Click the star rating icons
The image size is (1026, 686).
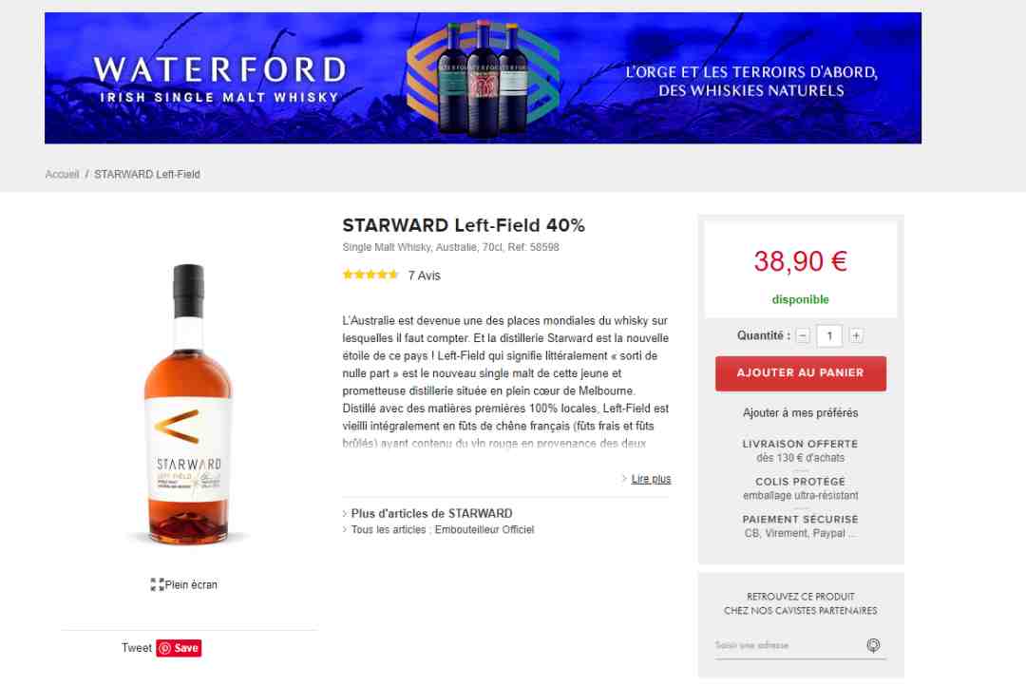pyautogui.click(x=370, y=275)
